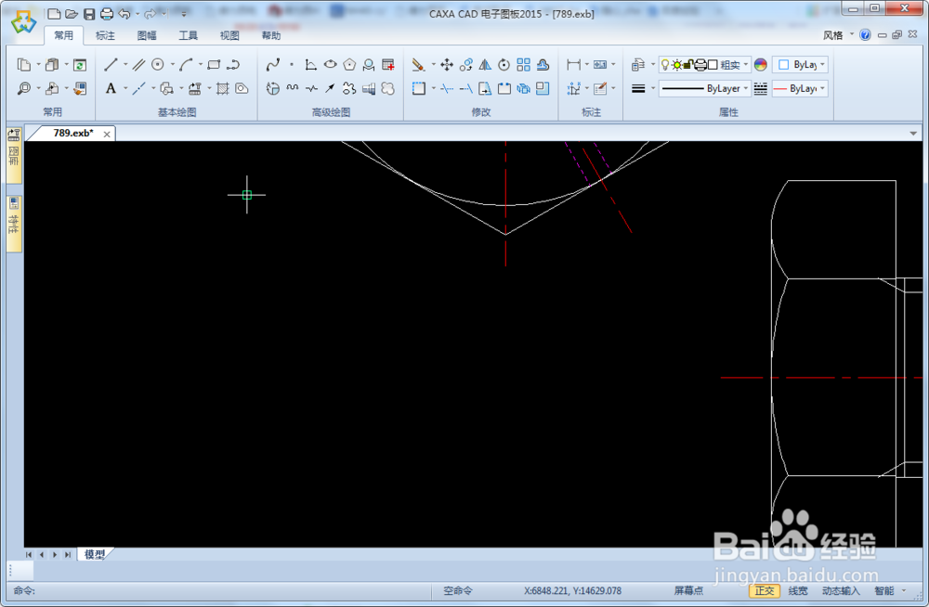
Task: Select the Line drawing tool
Action: [111, 65]
